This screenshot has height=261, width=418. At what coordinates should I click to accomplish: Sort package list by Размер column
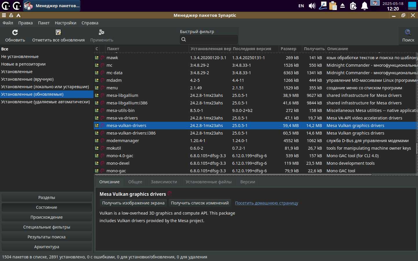tap(288, 49)
